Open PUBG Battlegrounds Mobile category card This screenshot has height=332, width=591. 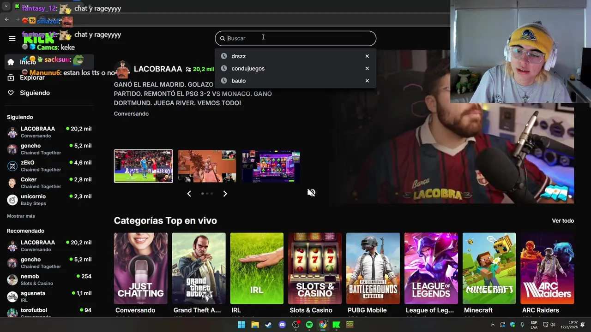coord(373,268)
